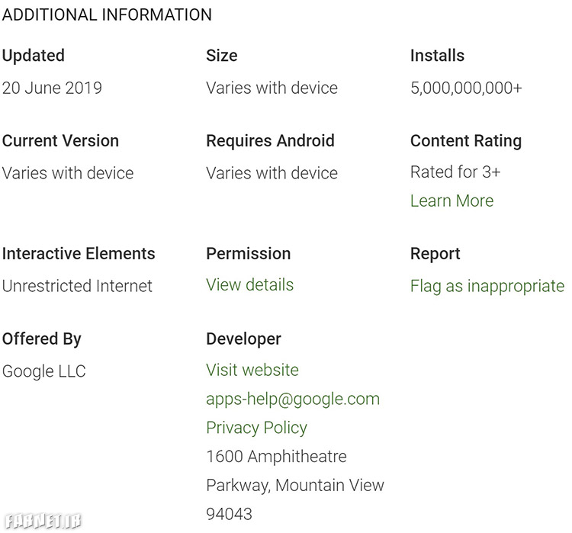
Task: Open View details under Permission
Action: (x=249, y=285)
